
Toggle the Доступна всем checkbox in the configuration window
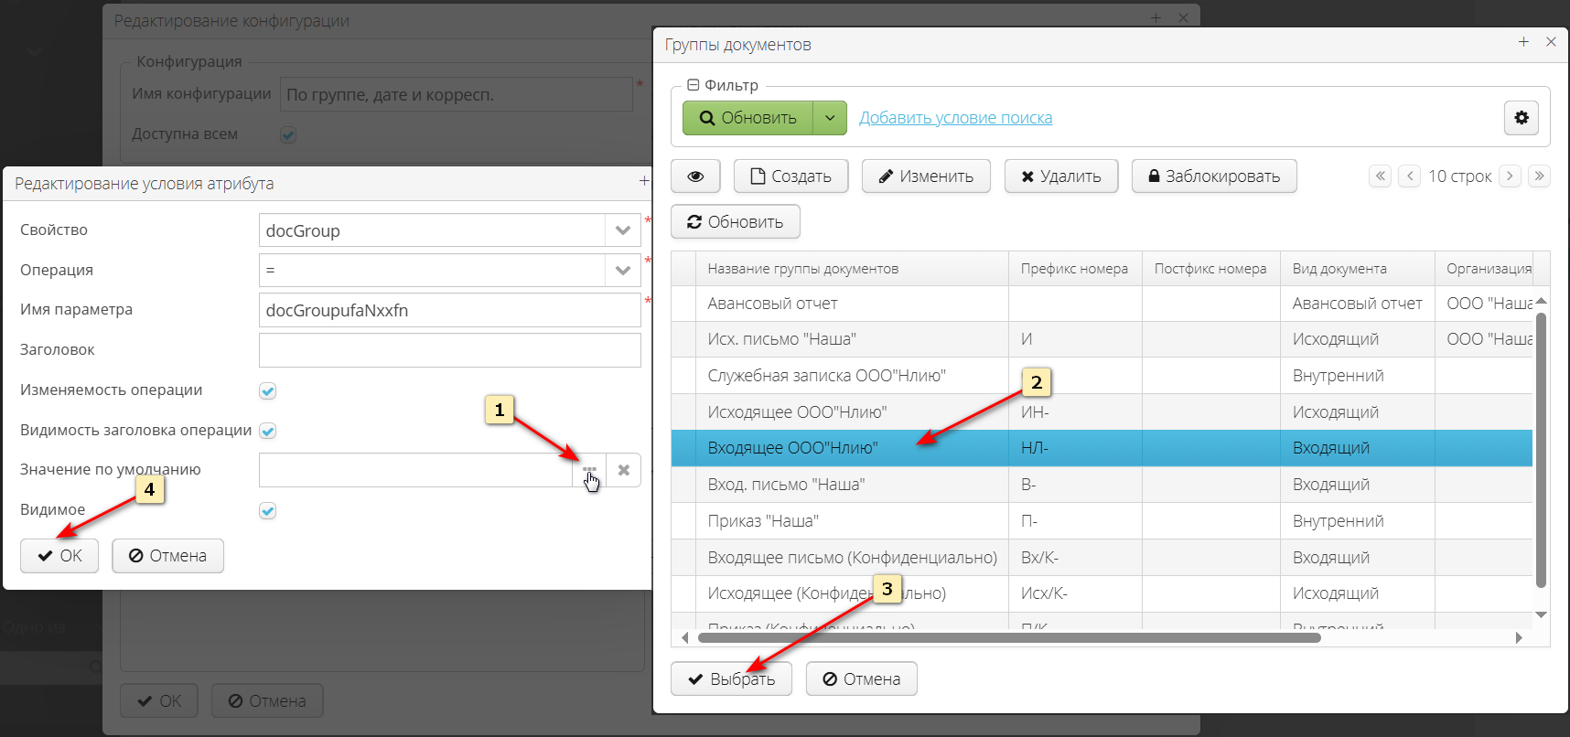point(288,134)
